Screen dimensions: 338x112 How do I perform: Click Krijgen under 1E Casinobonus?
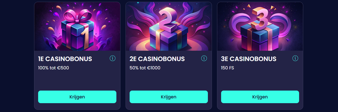(77, 97)
